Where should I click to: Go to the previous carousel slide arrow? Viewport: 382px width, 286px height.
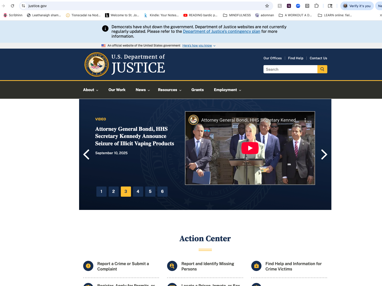click(x=86, y=154)
